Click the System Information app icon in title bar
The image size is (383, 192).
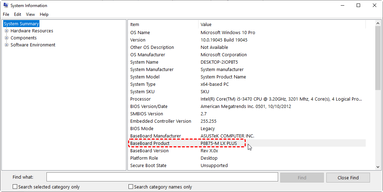(x=6, y=6)
